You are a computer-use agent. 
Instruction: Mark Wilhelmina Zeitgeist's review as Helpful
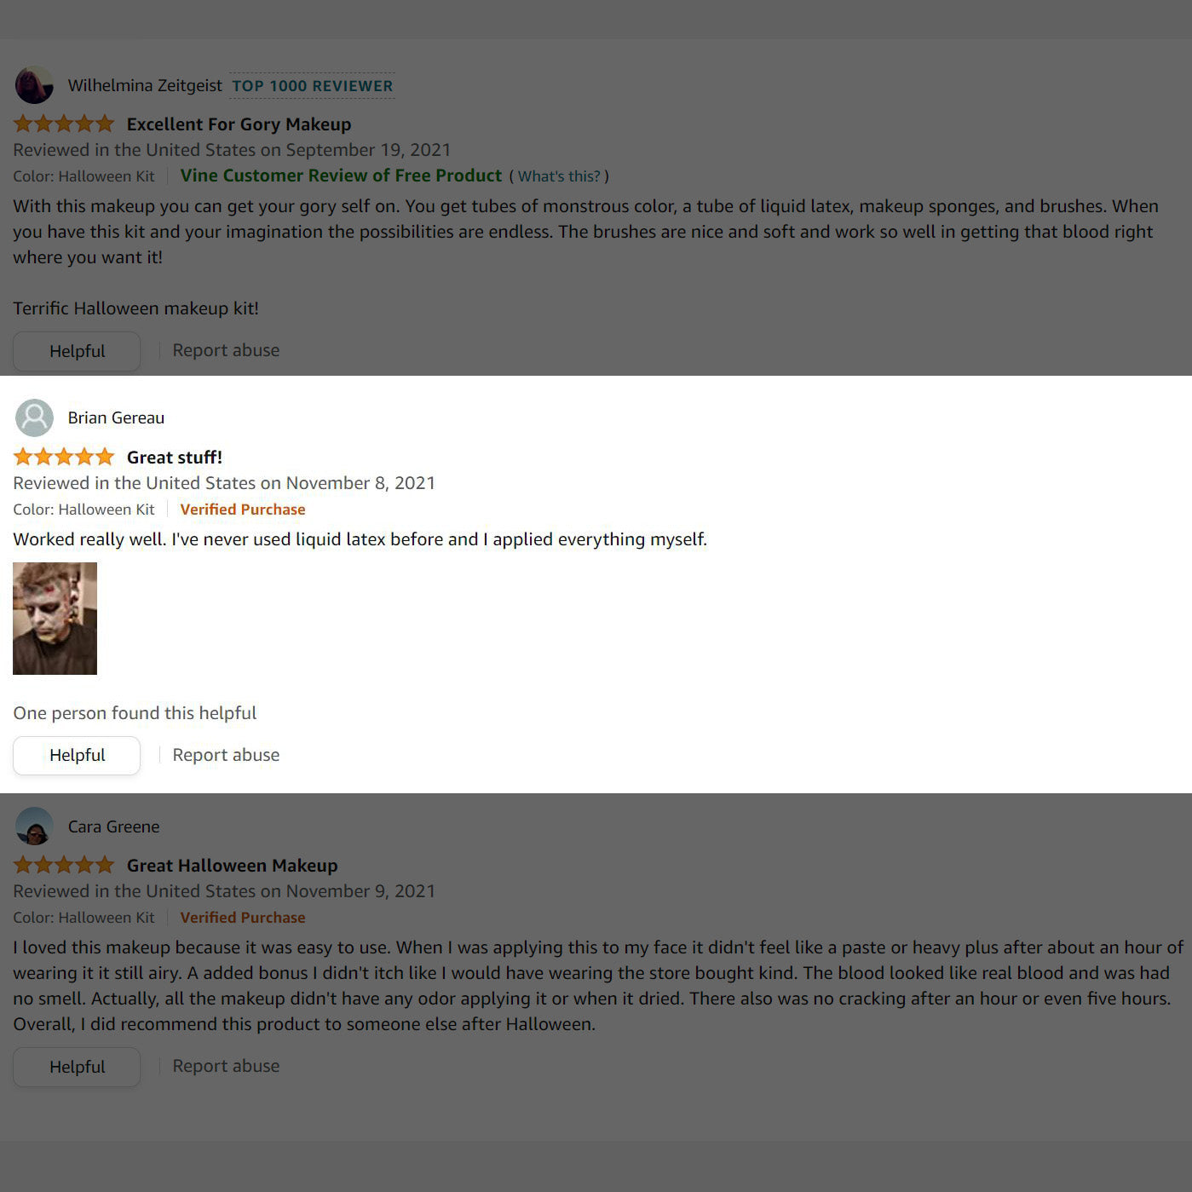[77, 351]
